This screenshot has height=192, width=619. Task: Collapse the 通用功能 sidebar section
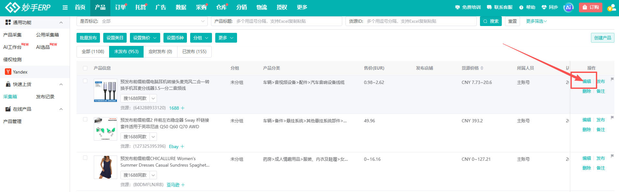61,22
